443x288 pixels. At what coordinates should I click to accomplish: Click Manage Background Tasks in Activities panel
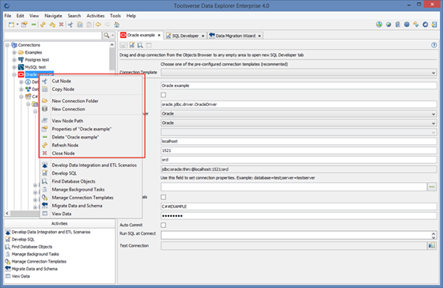coord(32,254)
